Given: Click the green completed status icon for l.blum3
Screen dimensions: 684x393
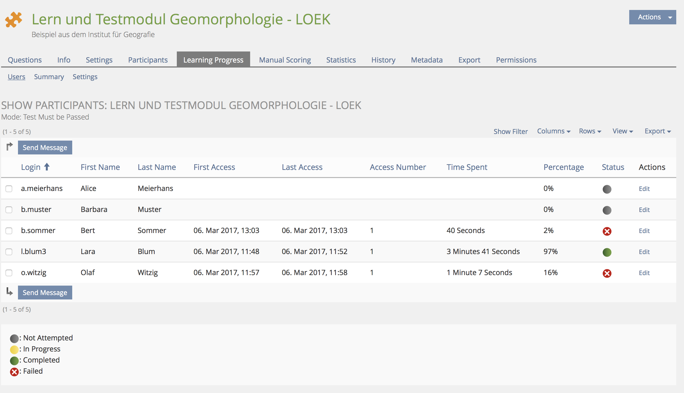Looking at the screenshot, I should pyautogui.click(x=607, y=252).
